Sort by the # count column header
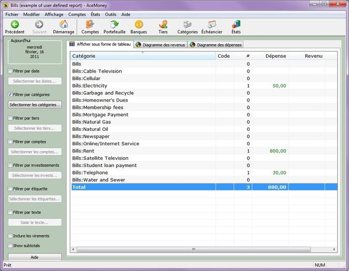 point(243,56)
